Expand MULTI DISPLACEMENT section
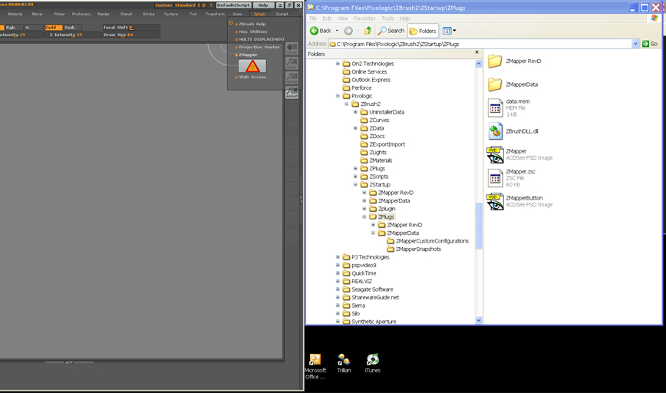Image resolution: width=666 pixels, height=393 pixels. click(260, 39)
